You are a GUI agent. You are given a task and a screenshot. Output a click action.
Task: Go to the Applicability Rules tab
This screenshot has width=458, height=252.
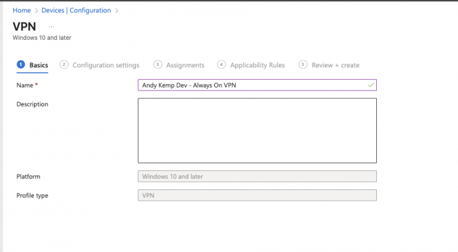pos(257,65)
